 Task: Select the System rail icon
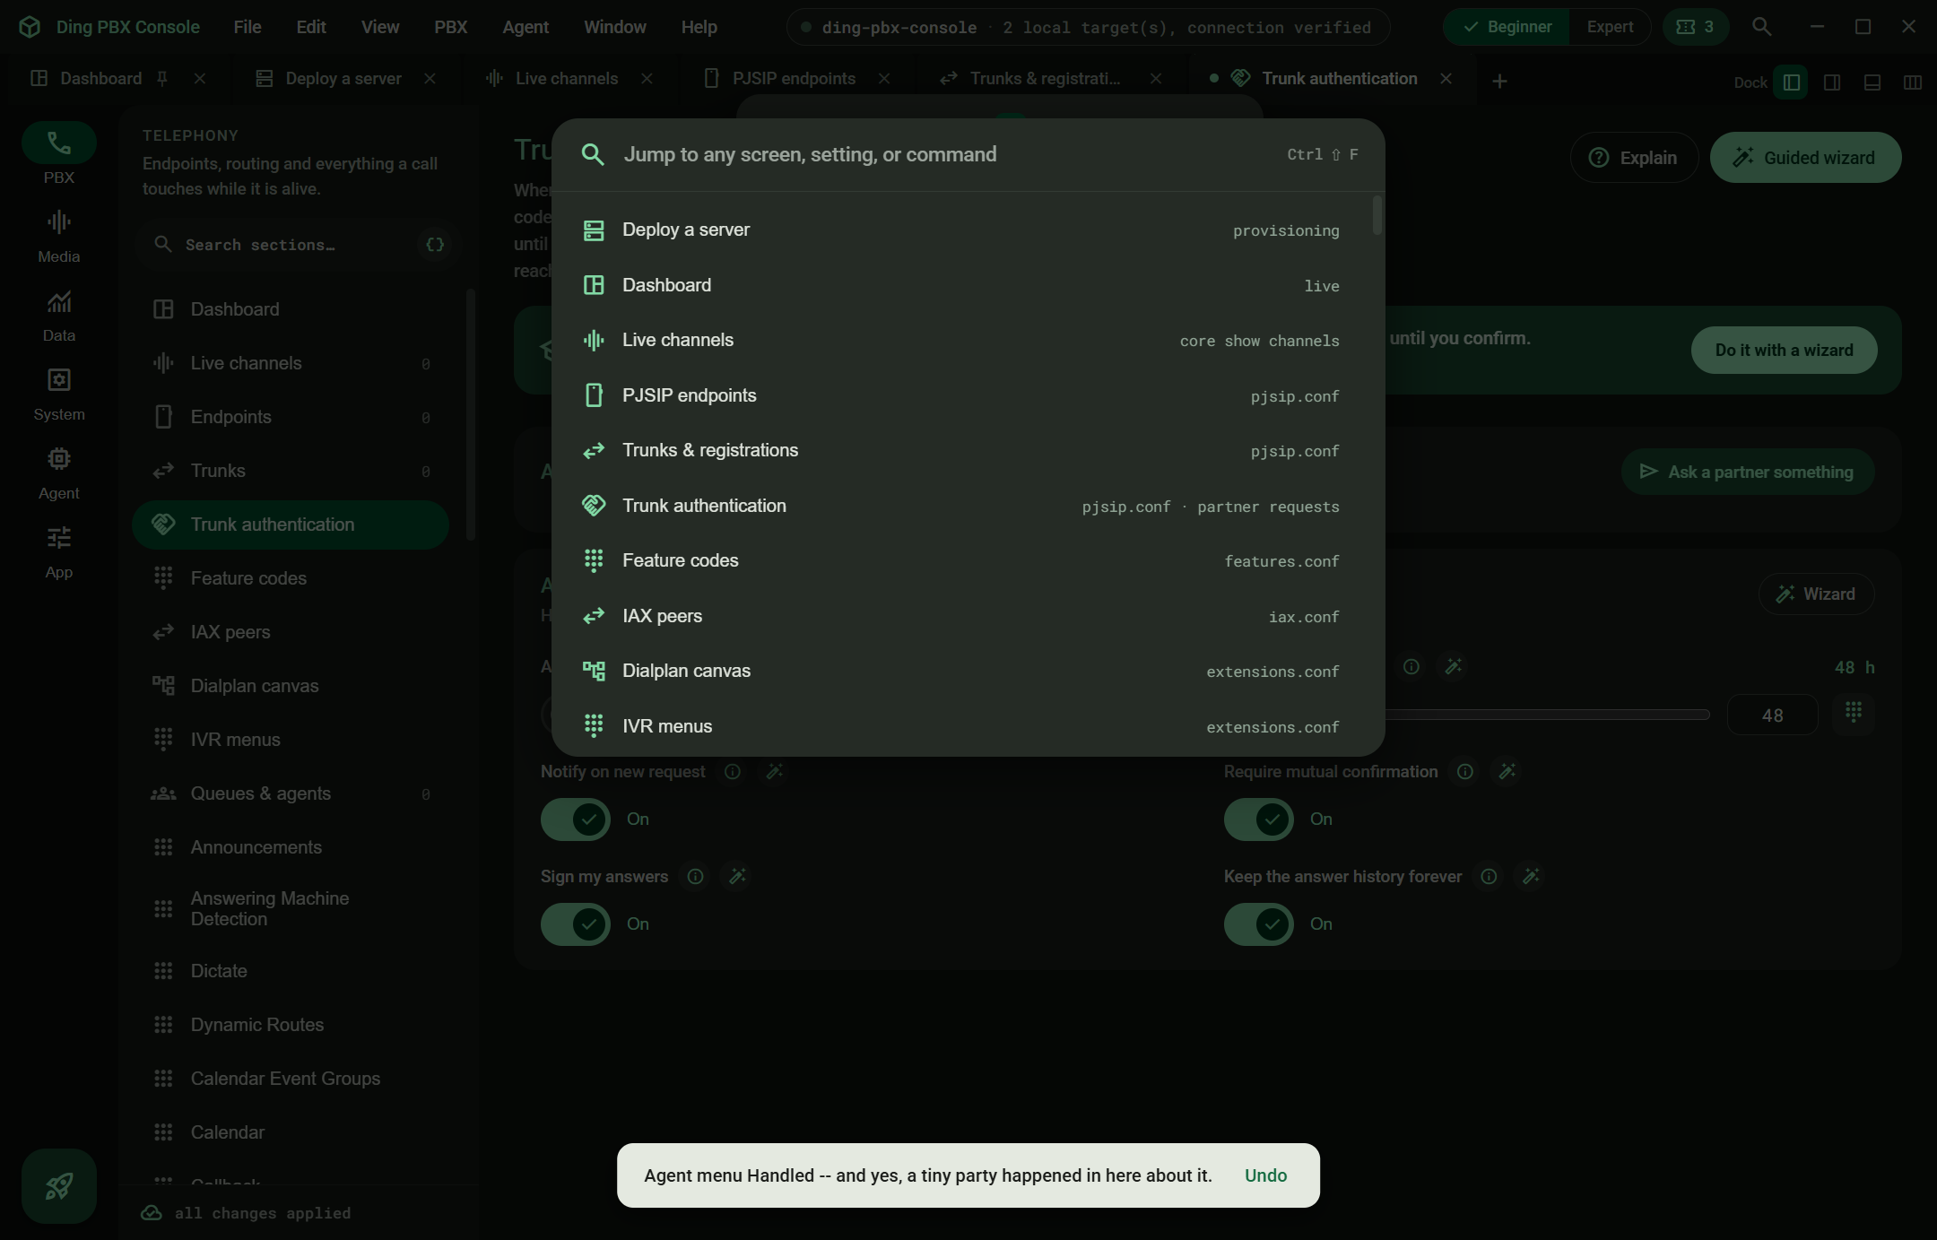tap(58, 394)
